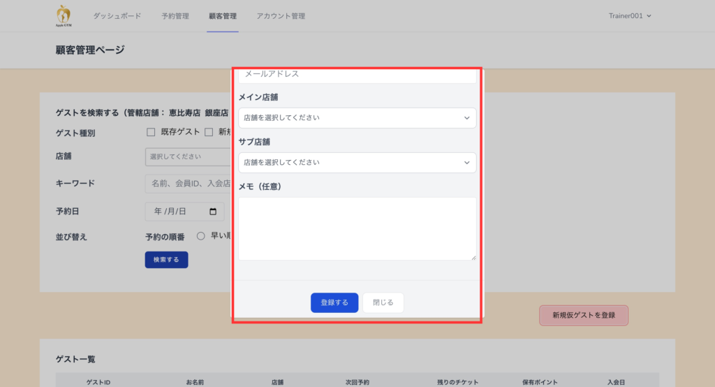The width and height of the screenshot is (715, 387).
Task: Expand the サブ店舗 store dropdown
Action: (x=357, y=163)
